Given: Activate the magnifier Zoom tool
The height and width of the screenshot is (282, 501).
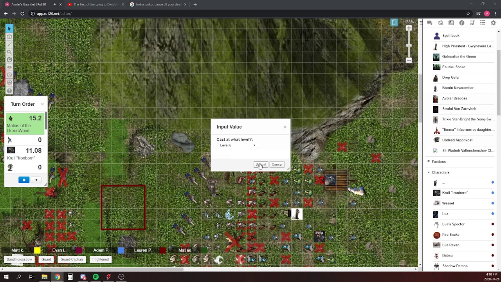Looking at the screenshot, I should click(9, 52).
